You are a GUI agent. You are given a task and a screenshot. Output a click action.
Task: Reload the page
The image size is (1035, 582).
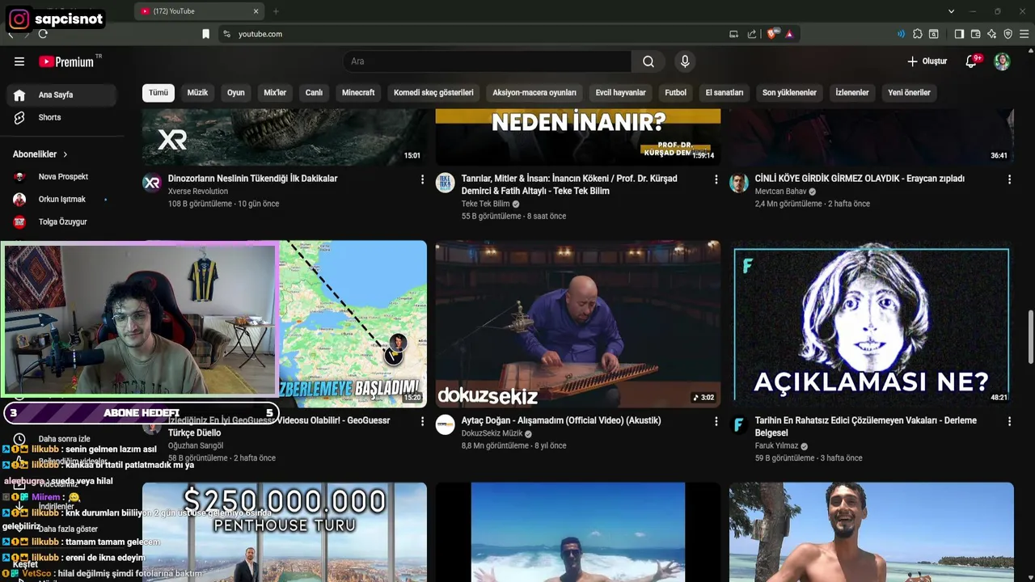(43, 34)
